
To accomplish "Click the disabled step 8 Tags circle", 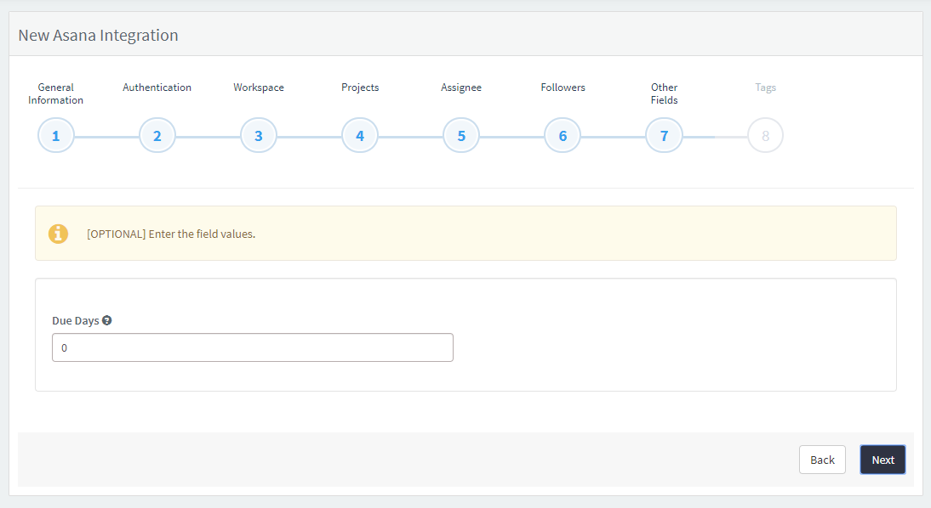I will coord(765,136).
